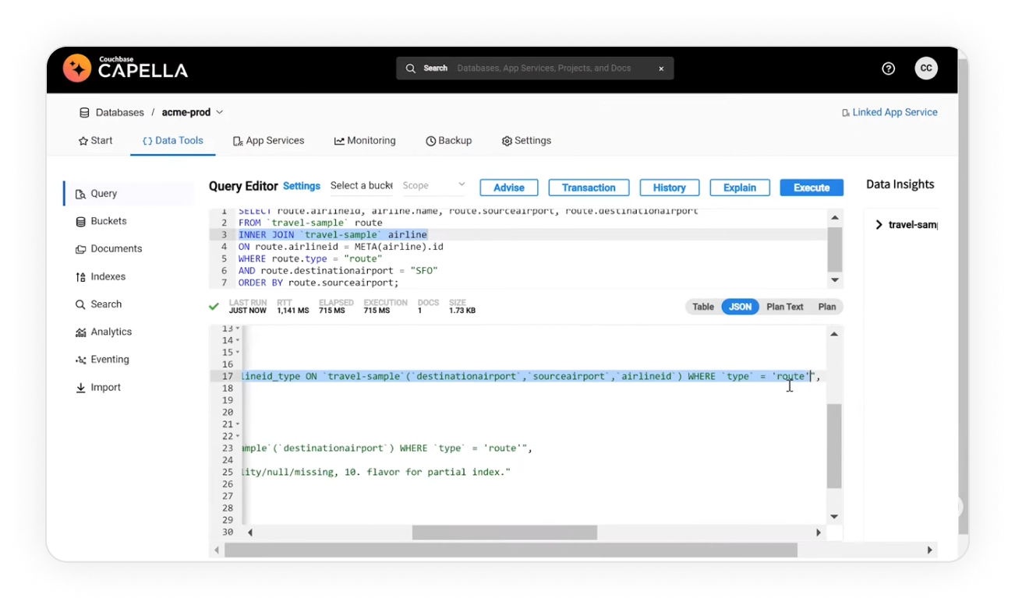Viewport: 1015px width, 608px height.
Task: Clear the top search field with X
Action: 661,69
